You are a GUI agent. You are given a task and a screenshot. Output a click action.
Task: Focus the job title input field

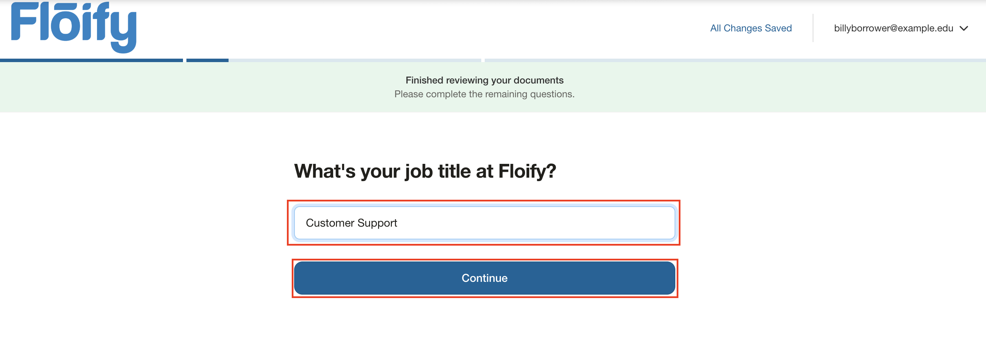484,222
